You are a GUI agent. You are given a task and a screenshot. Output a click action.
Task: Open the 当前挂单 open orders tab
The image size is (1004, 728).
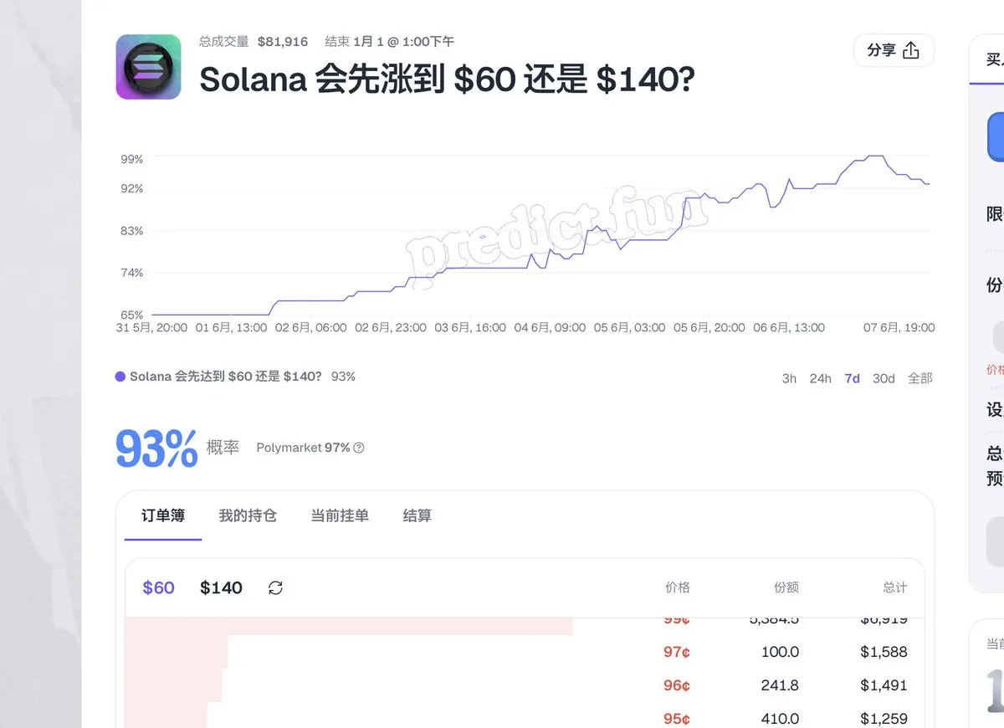340,515
